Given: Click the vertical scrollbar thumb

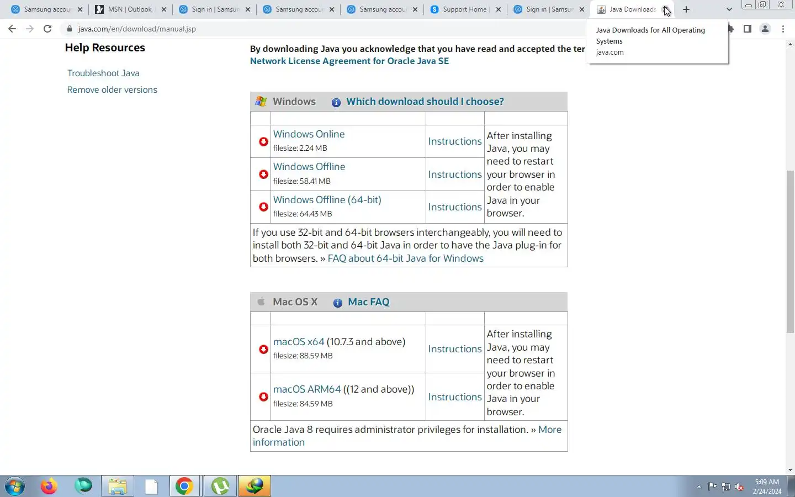Looking at the screenshot, I should point(790,252).
